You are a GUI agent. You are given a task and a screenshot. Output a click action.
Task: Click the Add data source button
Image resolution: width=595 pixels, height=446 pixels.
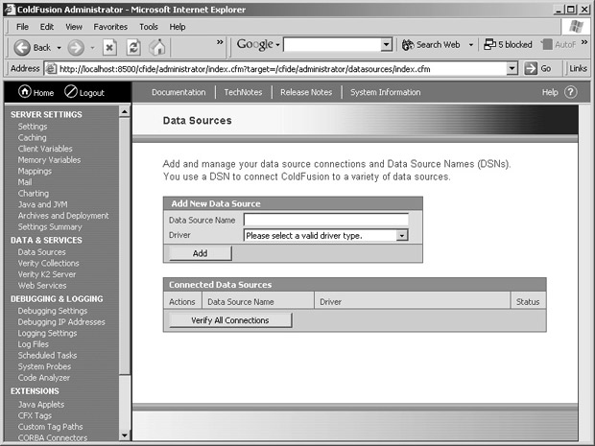coord(200,253)
